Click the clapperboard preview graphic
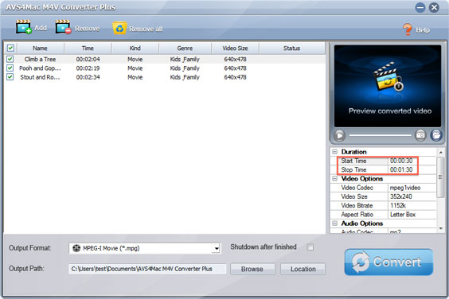Image resolution: width=449 pixels, height=299 pixels. tap(388, 76)
